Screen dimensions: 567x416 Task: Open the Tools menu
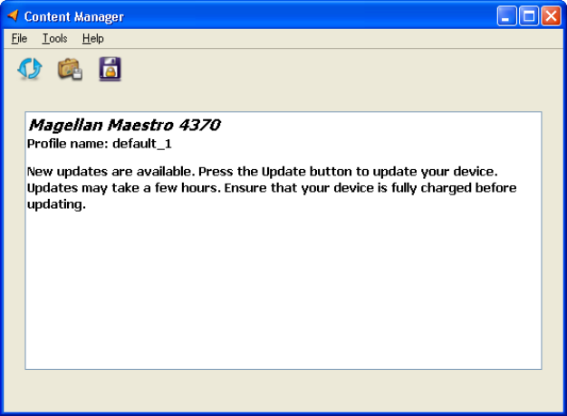pos(54,38)
